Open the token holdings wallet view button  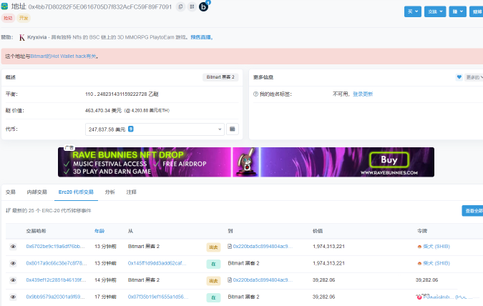tap(233, 129)
